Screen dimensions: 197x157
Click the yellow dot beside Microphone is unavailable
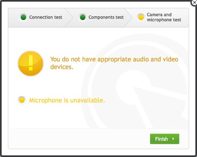tap(22, 100)
